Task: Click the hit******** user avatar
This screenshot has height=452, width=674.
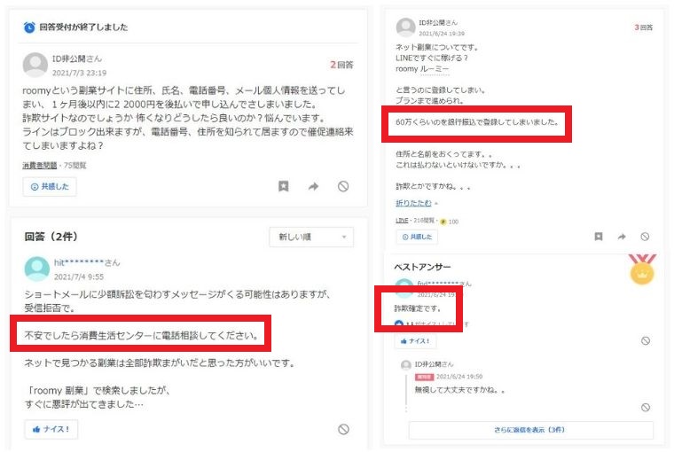Action: 37,269
